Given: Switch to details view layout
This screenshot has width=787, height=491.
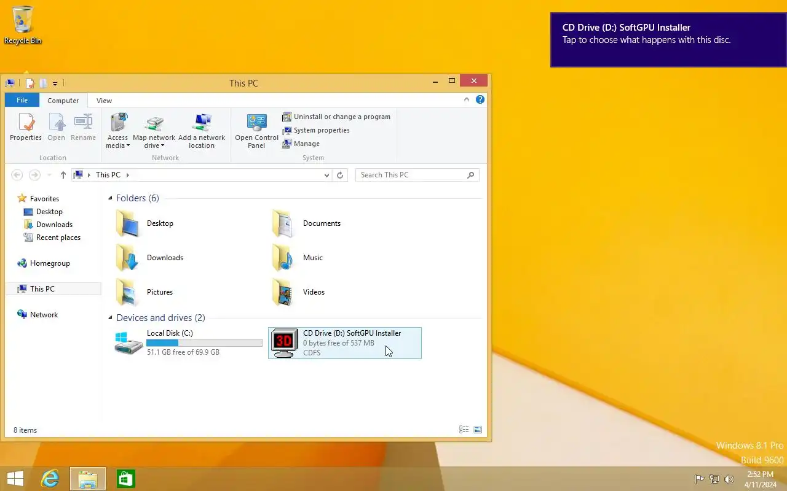Looking at the screenshot, I should pos(464,430).
